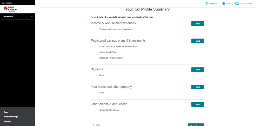Image resolution: width=260 pixels, height=126 pixels.
Task: Edit Registered savings plans & investments section
Action: pyautogui.click(x=198, y=41)
